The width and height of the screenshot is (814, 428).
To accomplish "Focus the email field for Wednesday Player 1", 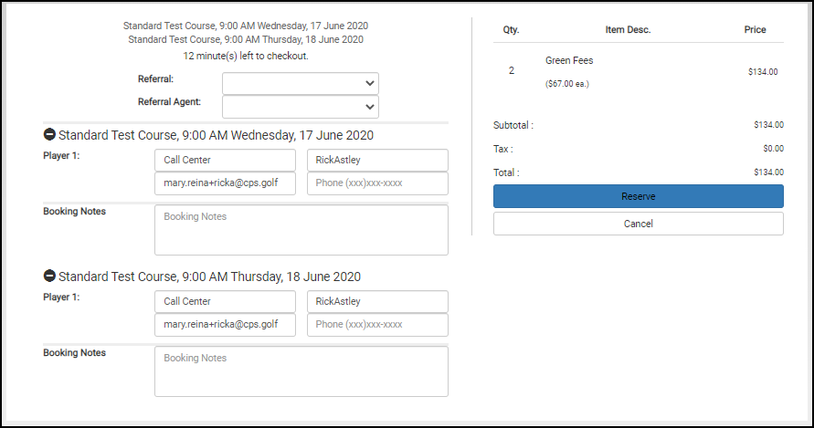I will point(225,183).
